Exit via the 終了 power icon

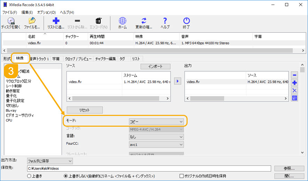186,23
